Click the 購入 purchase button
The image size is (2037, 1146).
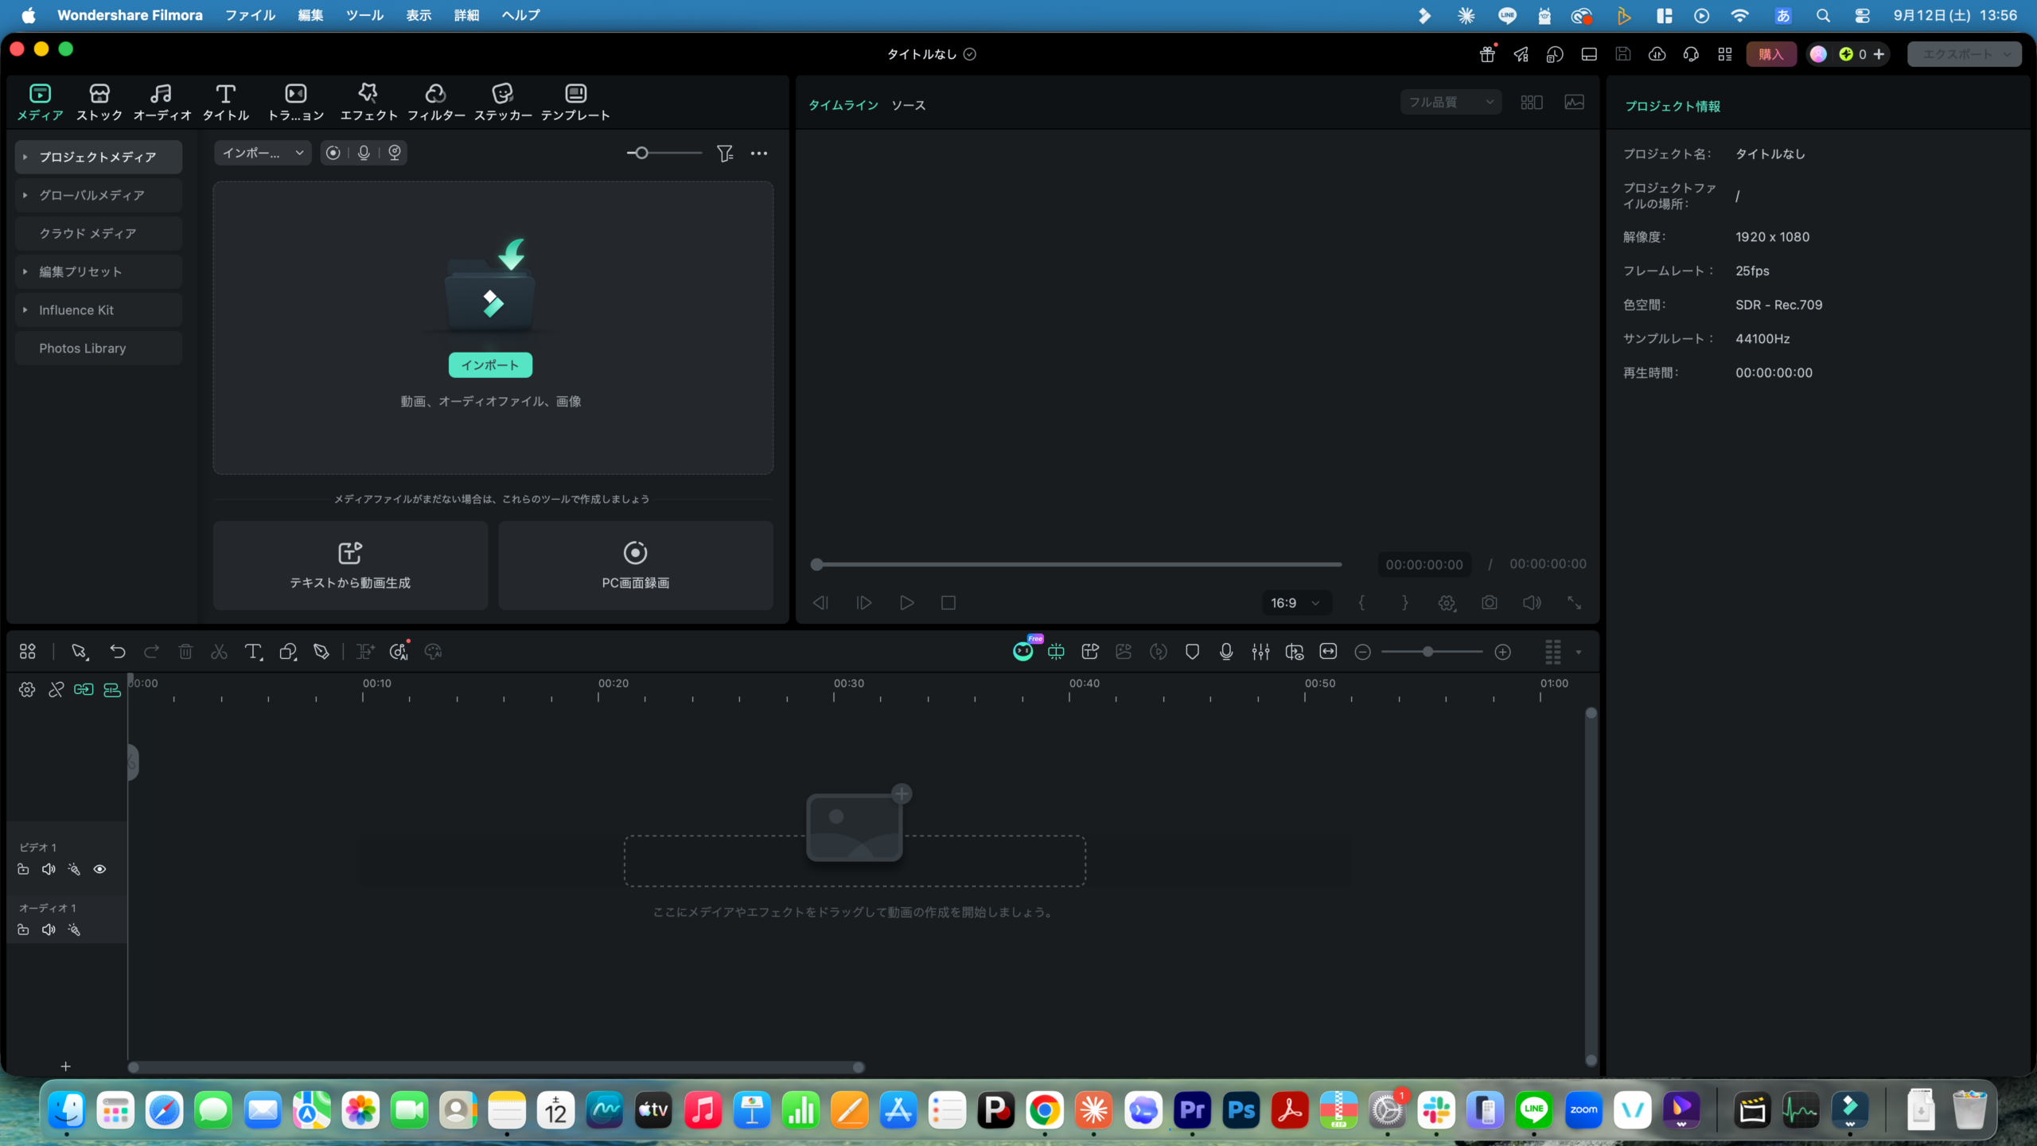click(1770, 54)
